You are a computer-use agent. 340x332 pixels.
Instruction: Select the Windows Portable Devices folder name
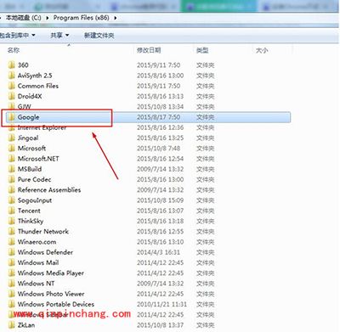[56, 304]
